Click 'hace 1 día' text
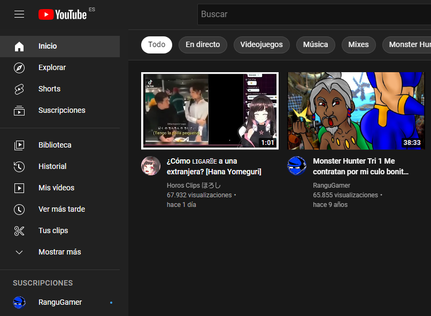The image size is (431, 316). (x=181, y=205)
